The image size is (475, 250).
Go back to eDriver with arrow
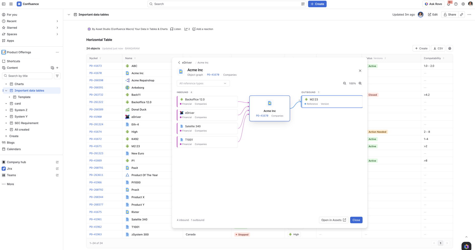coord(179,62)
